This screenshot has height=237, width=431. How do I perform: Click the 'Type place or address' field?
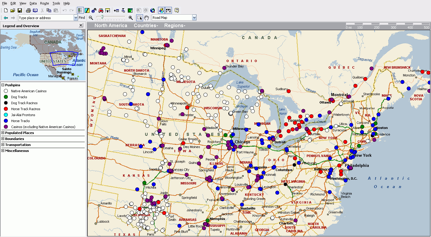[46, 18]
